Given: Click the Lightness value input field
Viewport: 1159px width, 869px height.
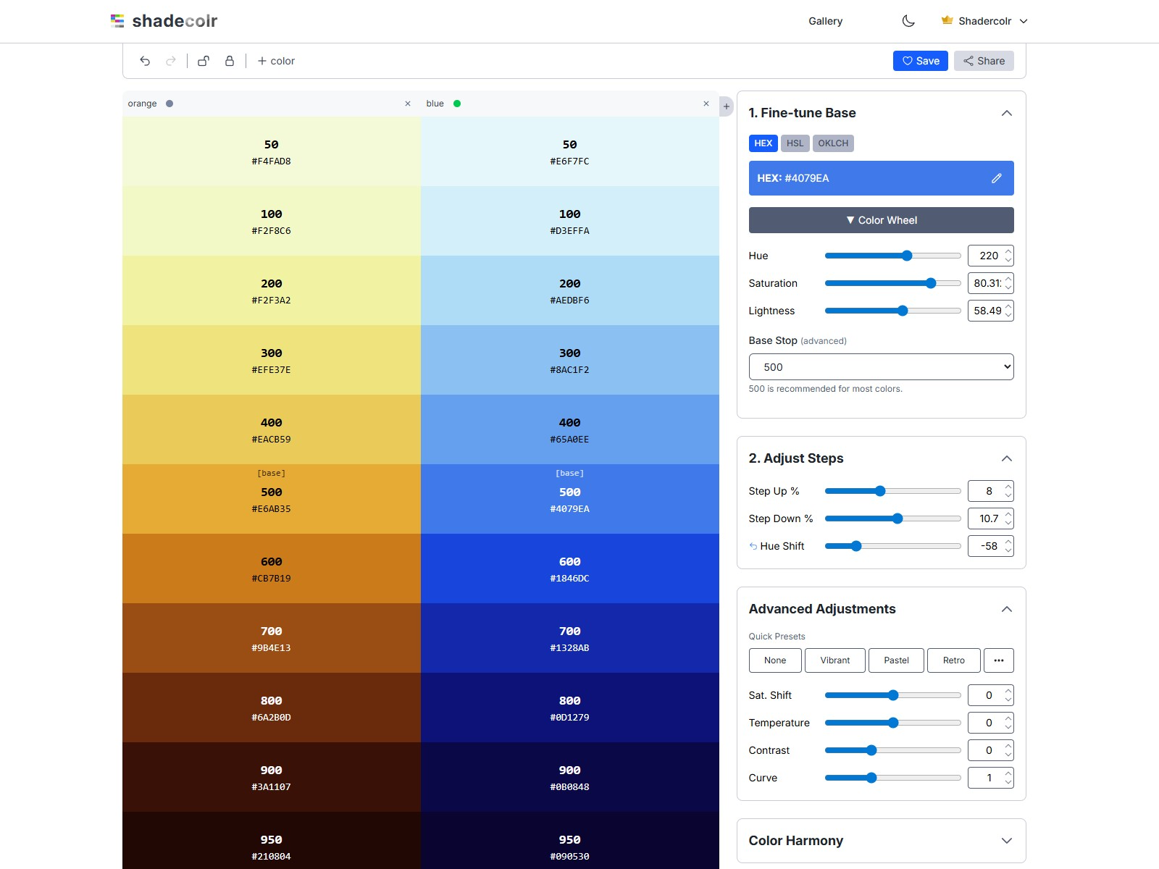Looking at the screenshot, I should click(990, 311).
